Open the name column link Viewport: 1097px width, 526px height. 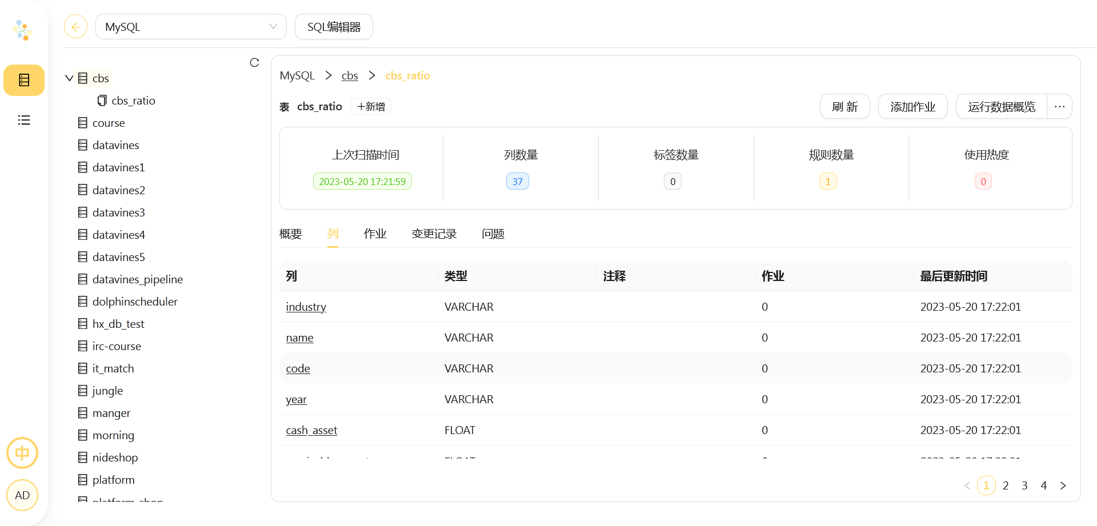click(299, 338)
